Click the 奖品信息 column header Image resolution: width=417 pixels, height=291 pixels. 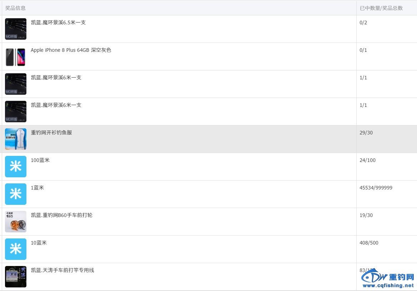coord(15,8)
